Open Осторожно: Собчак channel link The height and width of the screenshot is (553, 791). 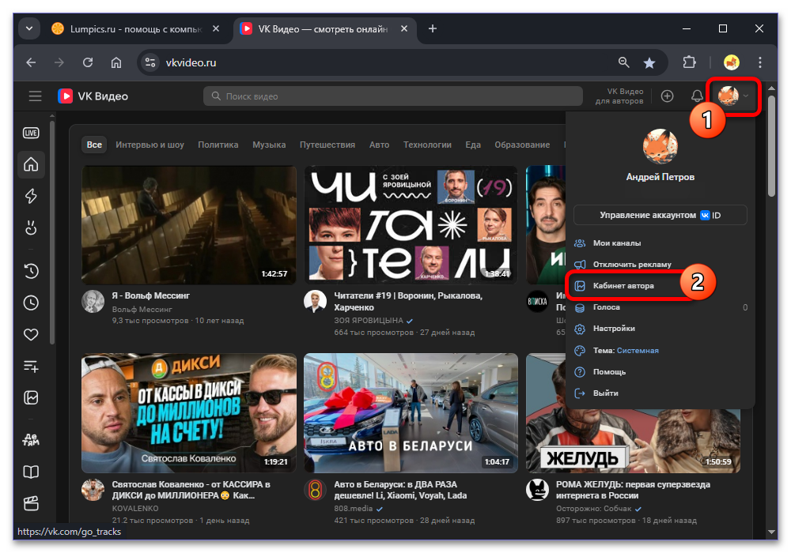tap(594, 509)
